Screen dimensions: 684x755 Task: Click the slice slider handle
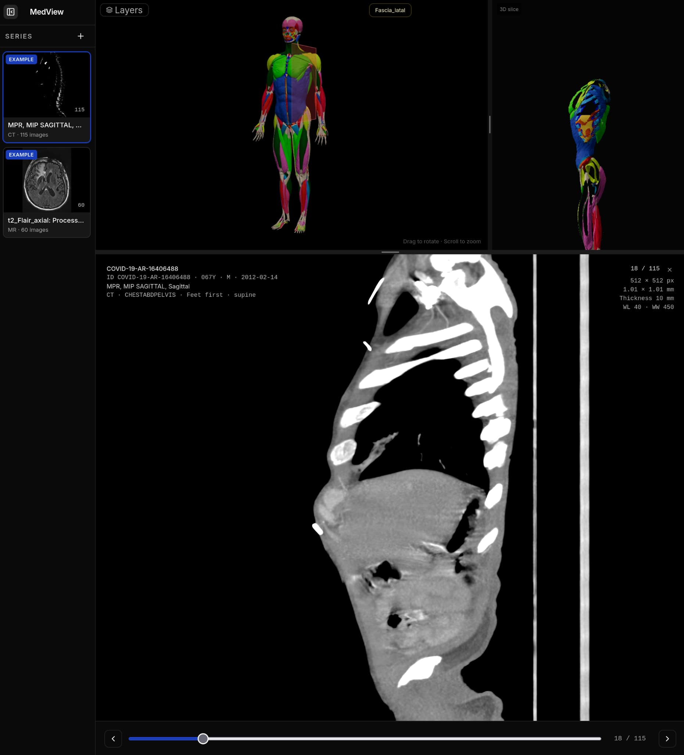click(x=203, y=738)
